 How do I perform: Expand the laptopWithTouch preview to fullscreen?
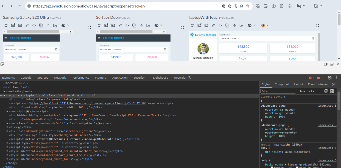(x=317, y=25)
